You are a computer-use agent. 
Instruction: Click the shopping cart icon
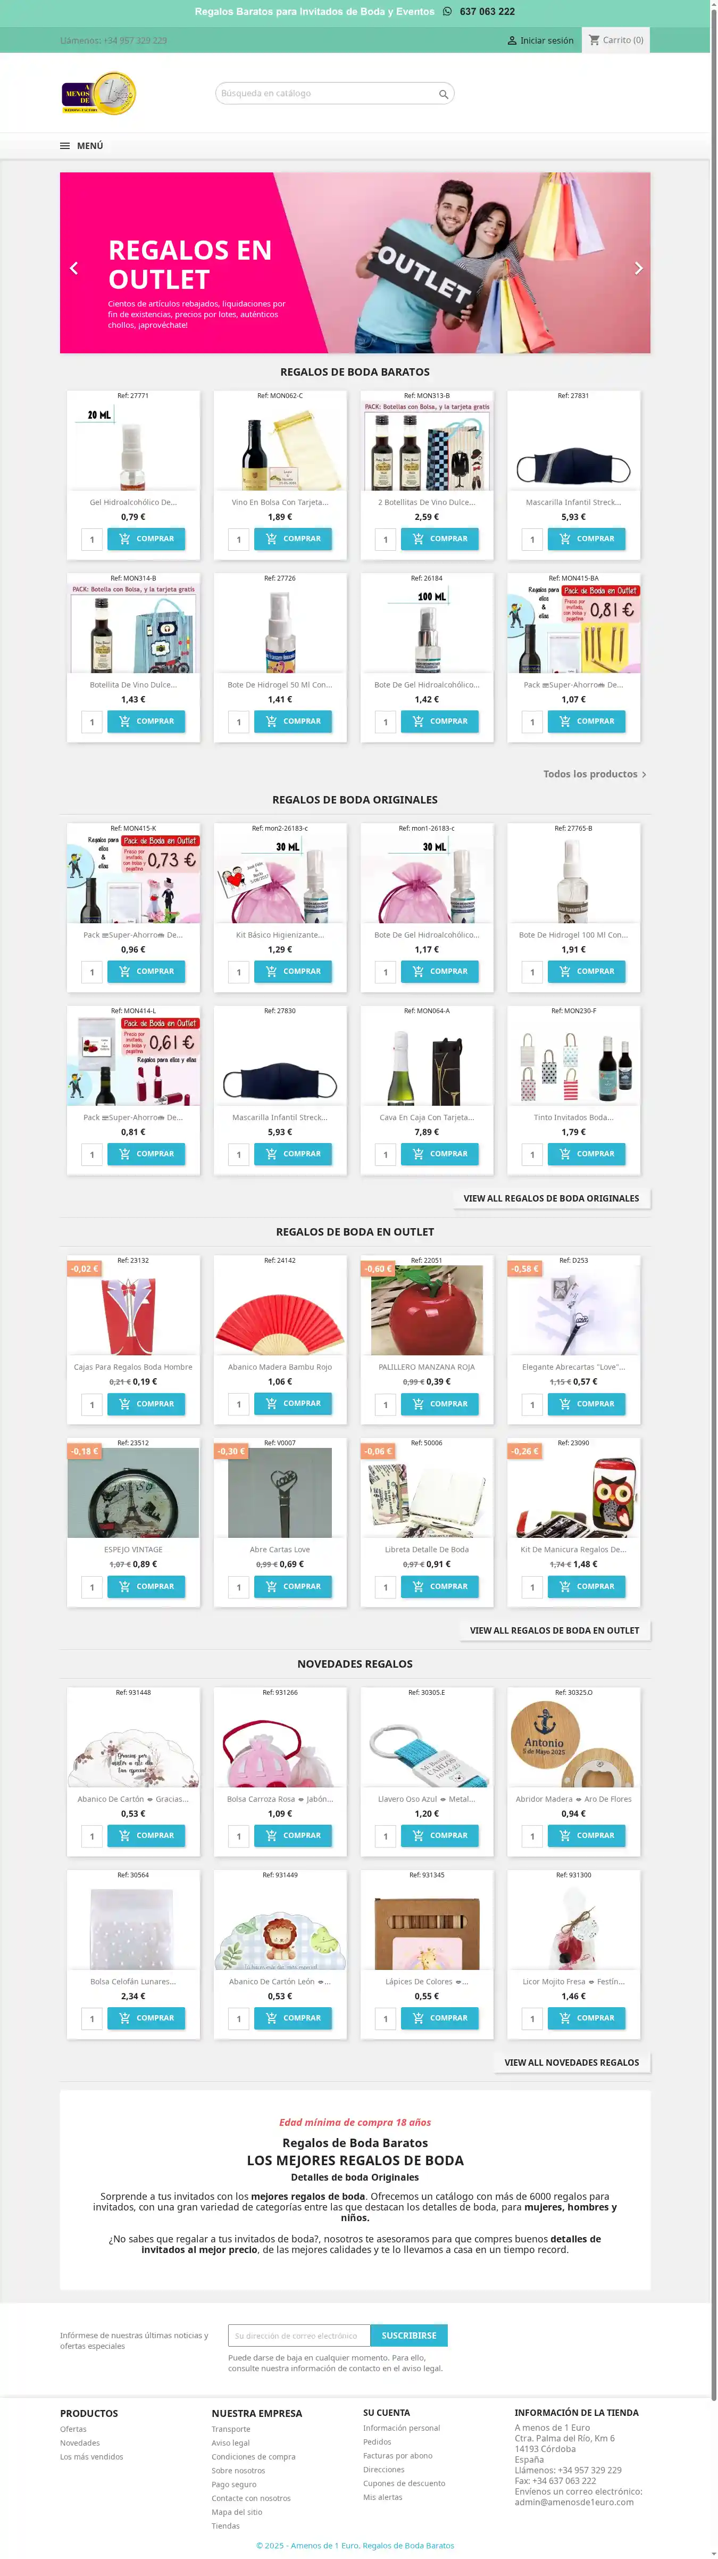[594, 40]
